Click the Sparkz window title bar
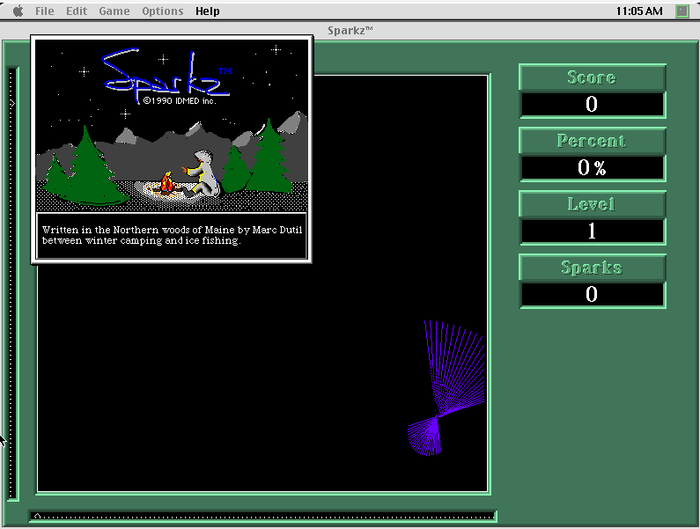Image resolution: width=700 pixels, height=529 pixels. (x=350, y=30)
